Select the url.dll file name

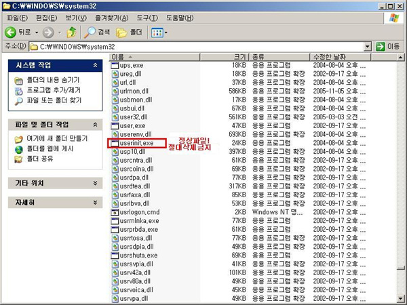[128, 83]
